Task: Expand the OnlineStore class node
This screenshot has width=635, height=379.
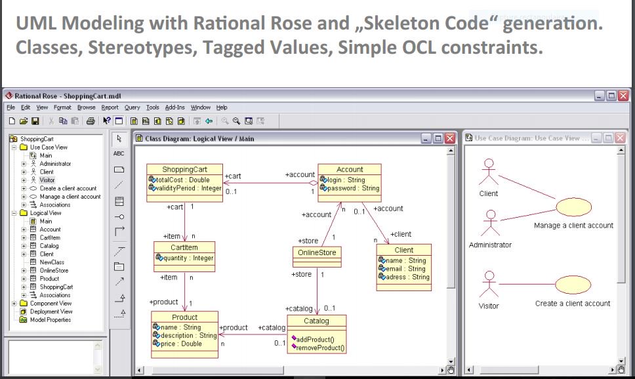Action: 24,271
